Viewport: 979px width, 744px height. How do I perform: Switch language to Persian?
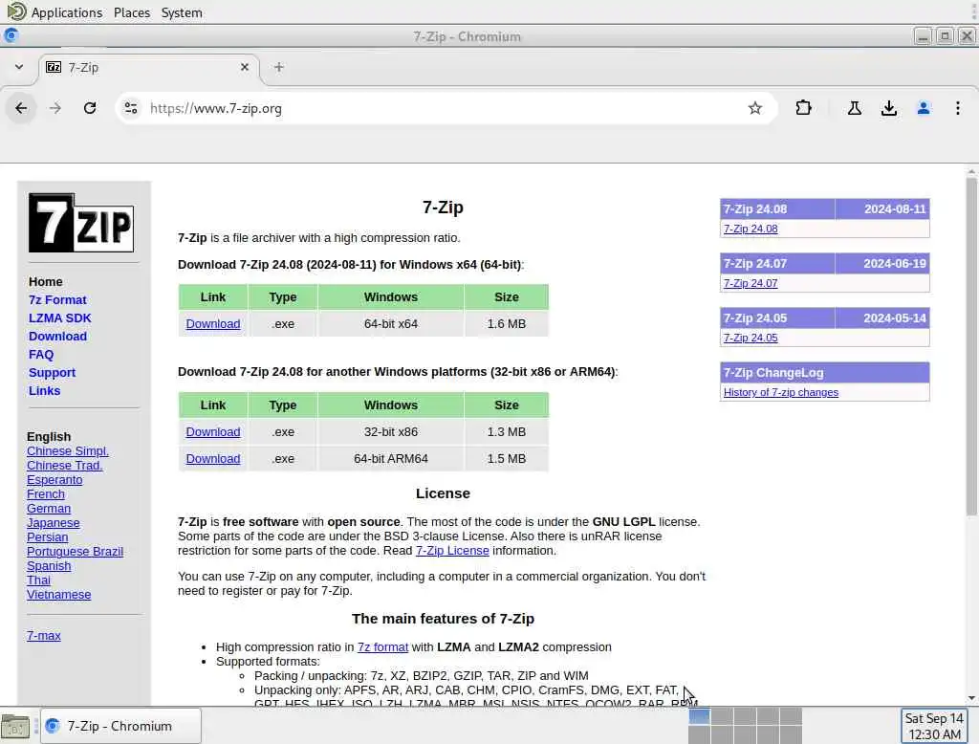[48, 537]
